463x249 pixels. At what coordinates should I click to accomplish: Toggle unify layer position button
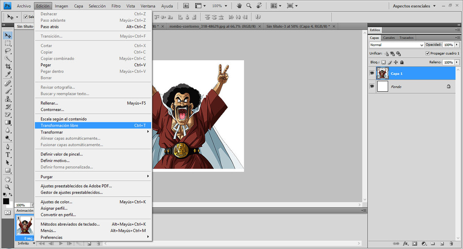pos(386,53)
